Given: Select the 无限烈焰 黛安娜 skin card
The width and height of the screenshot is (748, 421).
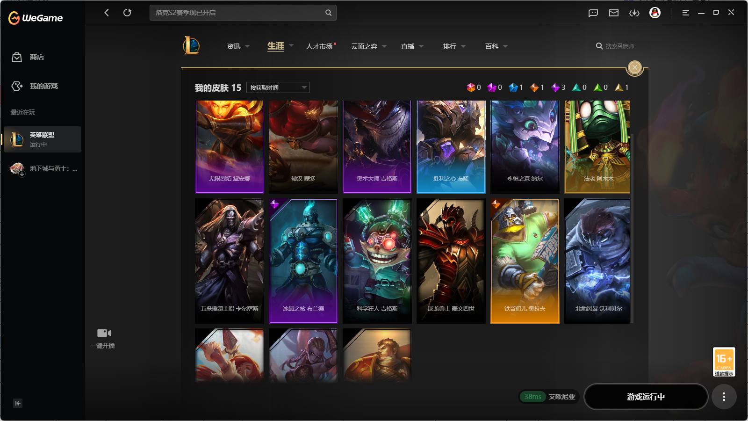Looking at the screenshot, I should (230, 146).
